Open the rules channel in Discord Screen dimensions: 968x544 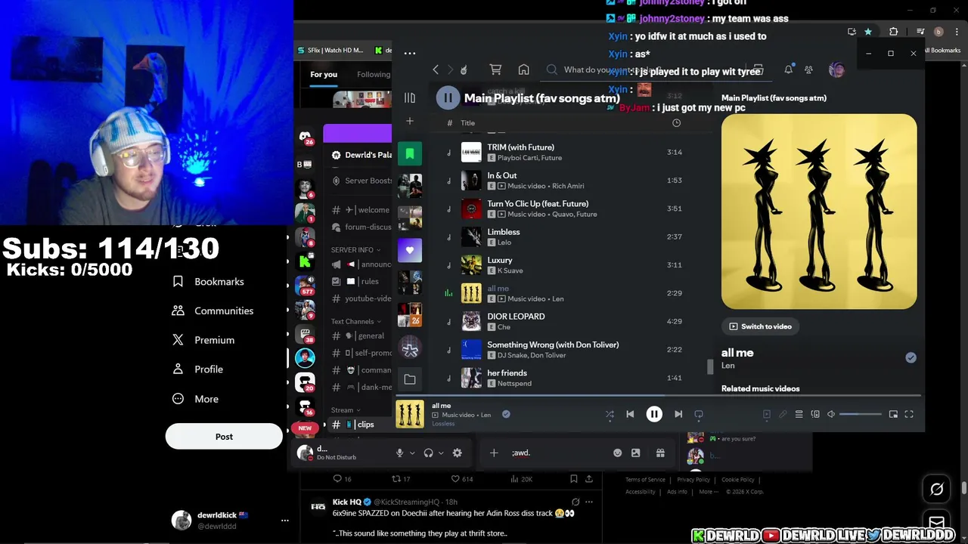pyautogui.click(x=358, y=281)
